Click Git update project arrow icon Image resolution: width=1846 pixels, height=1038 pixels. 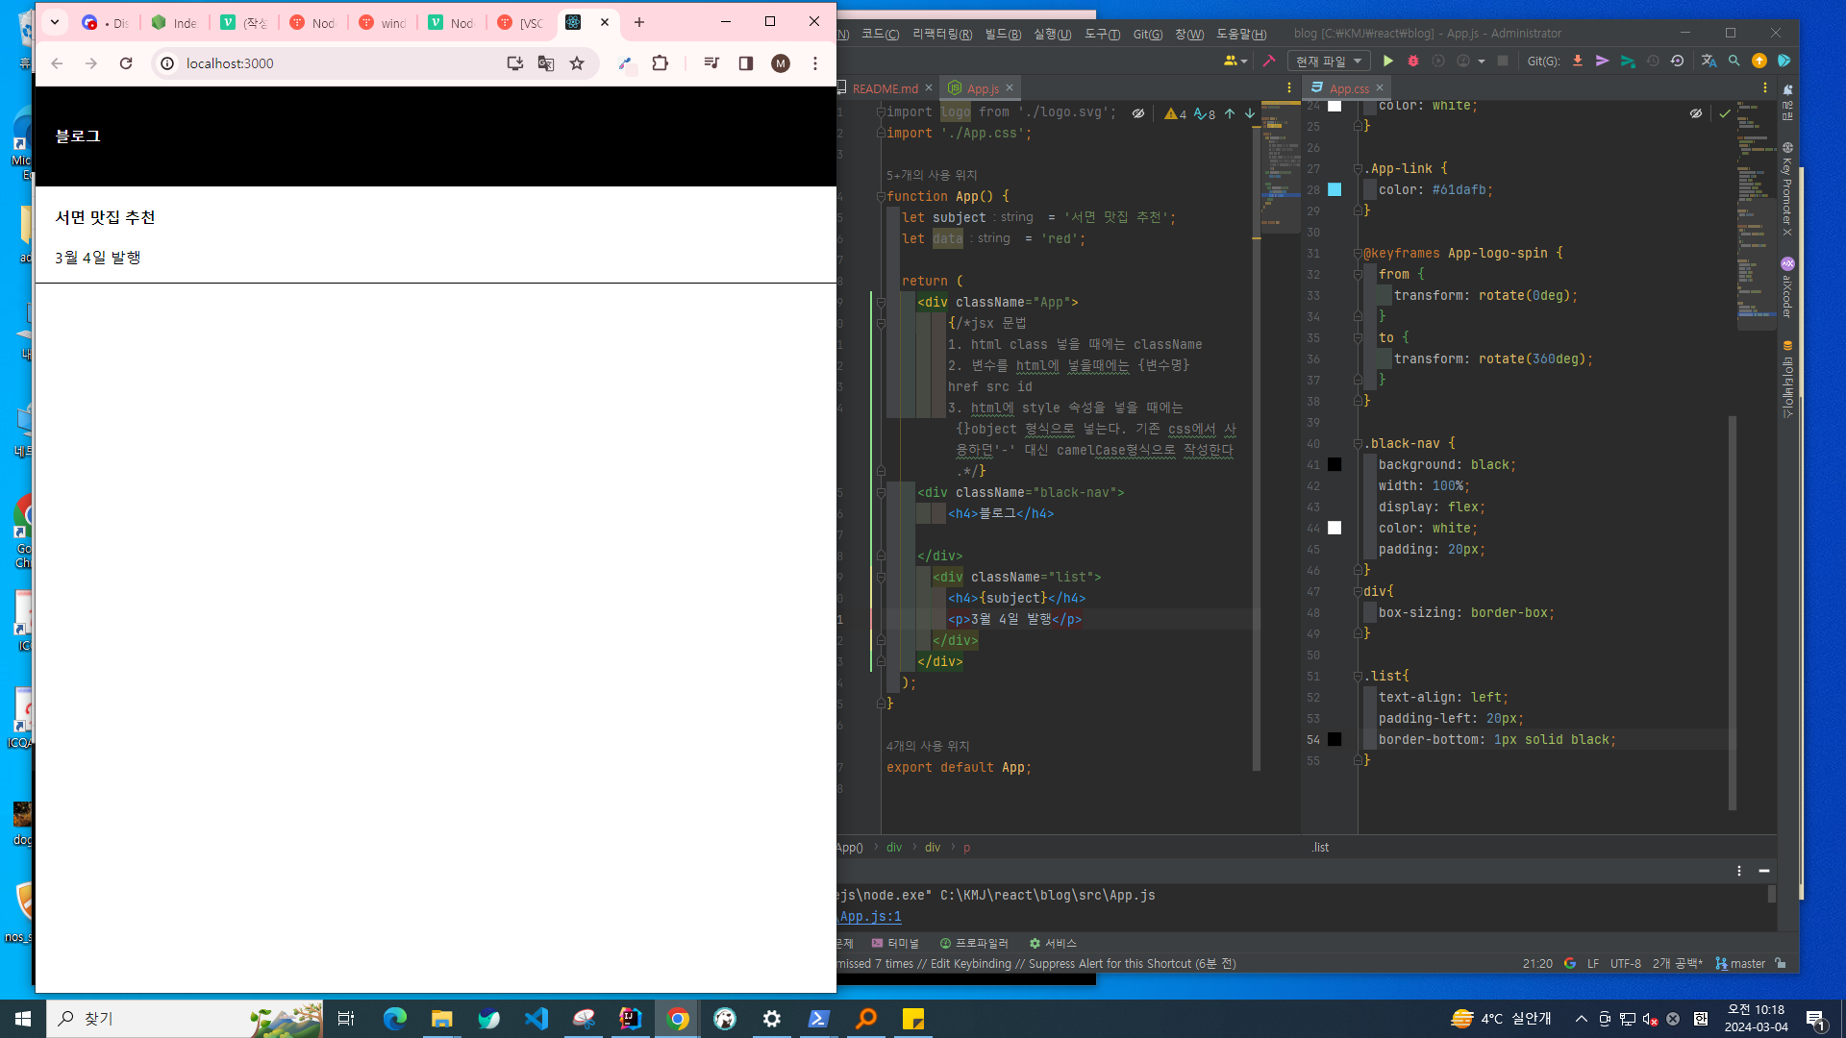tap(1578, 61)
